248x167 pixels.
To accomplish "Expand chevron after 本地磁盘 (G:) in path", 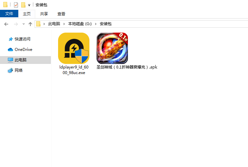I will pyautogui.click(x=96, y=24).
